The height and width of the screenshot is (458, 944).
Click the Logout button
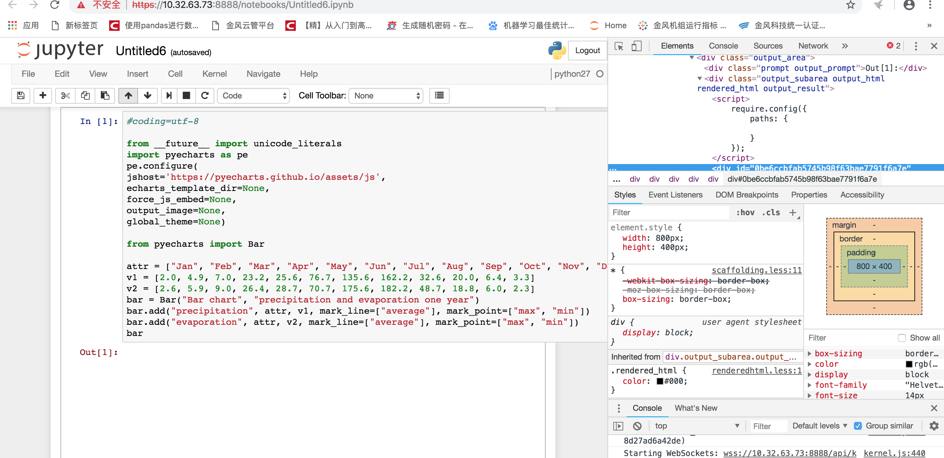[x=587, y=51]
